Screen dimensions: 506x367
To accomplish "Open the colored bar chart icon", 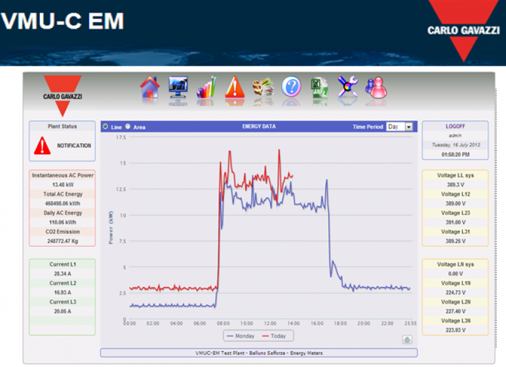I will pyautogui.click(x=206, y=87).
